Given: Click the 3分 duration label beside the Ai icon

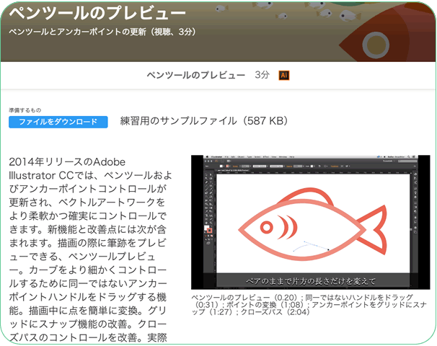Looking at the screenshot, I should (262, 75).
